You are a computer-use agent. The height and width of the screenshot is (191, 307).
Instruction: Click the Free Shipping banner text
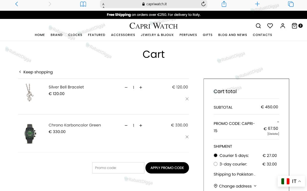click(153, 15)
